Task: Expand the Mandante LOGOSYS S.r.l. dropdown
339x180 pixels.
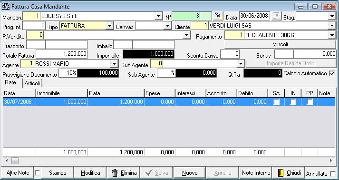Action: (159, 16)
